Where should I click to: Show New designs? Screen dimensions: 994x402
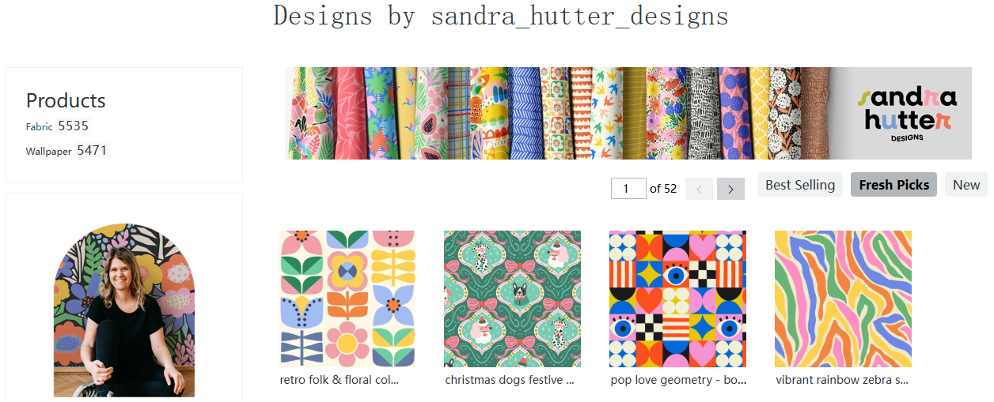coord(966,185)
